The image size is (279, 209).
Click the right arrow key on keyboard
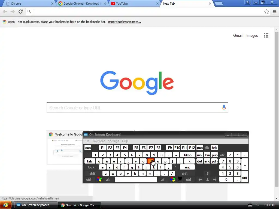coord(215,180)
